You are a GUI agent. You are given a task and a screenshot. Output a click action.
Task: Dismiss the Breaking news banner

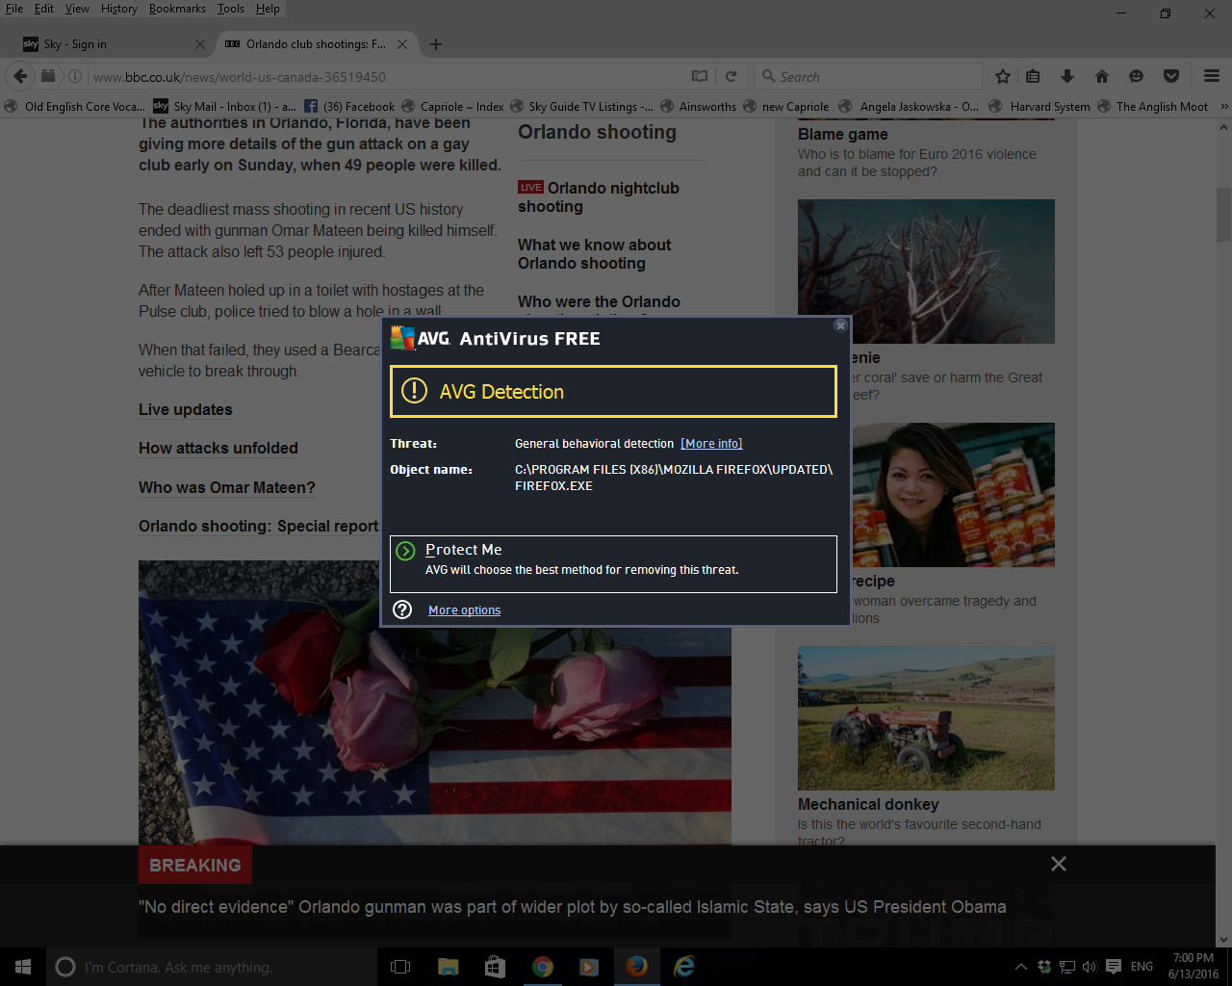coord(1059,864)
